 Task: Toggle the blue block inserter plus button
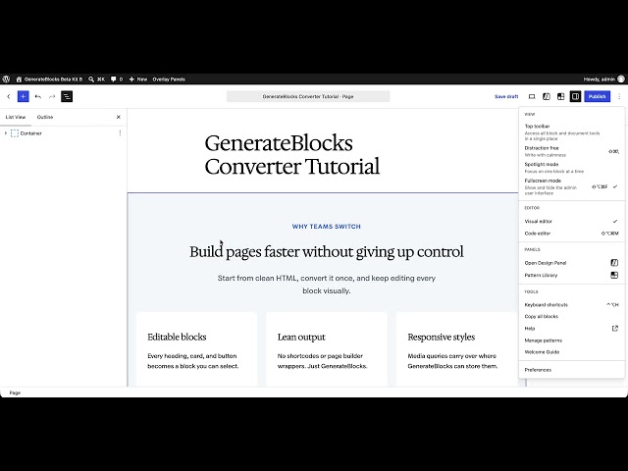point(24,96)
